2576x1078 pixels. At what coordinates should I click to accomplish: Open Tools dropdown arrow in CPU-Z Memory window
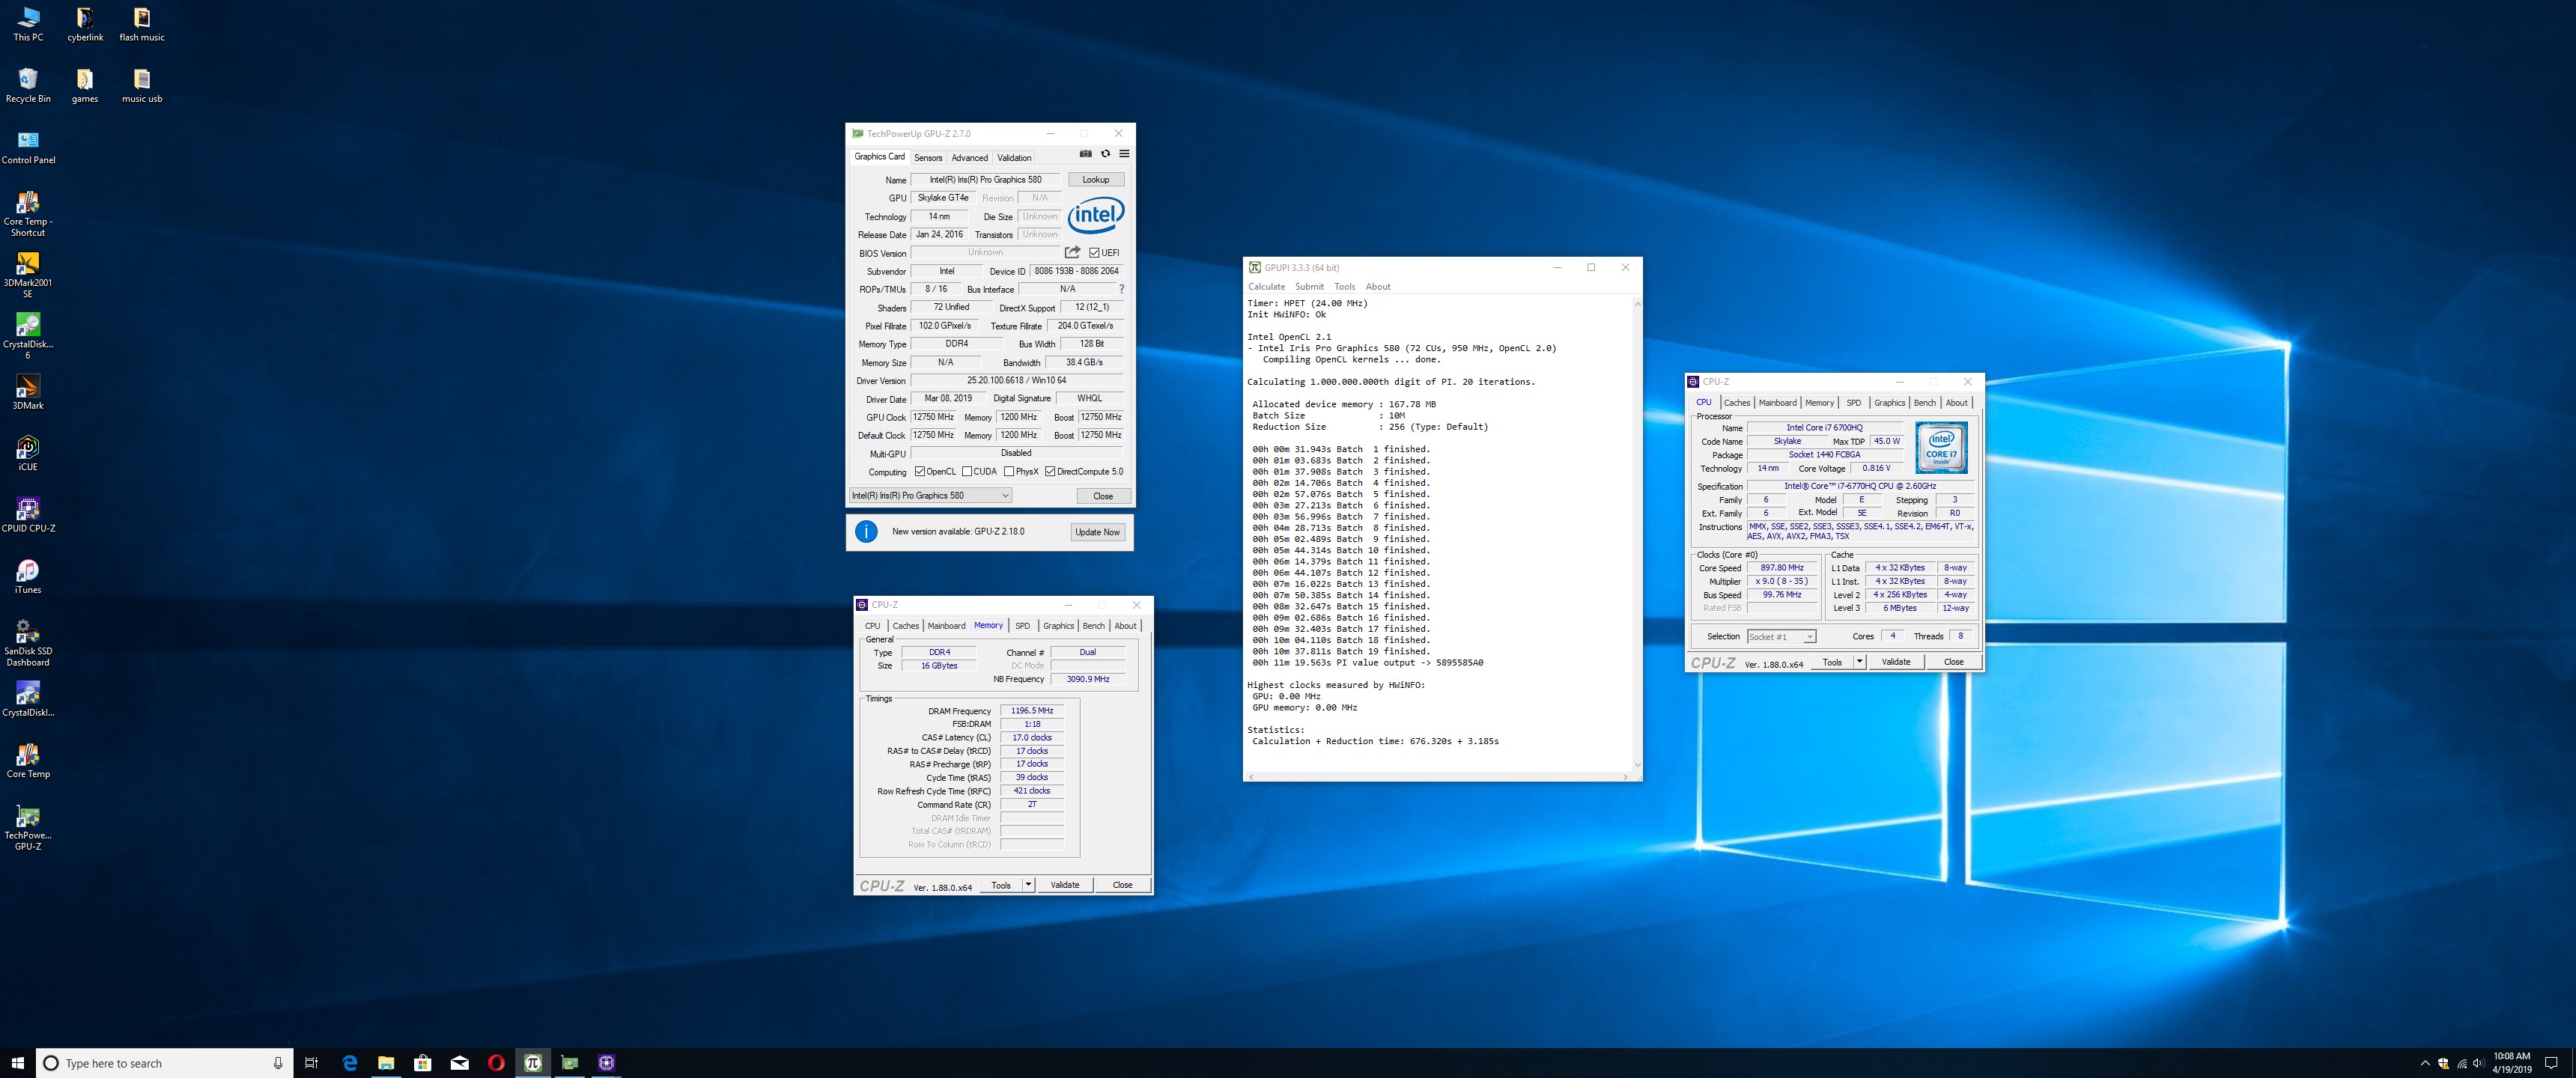point(1028,885)
